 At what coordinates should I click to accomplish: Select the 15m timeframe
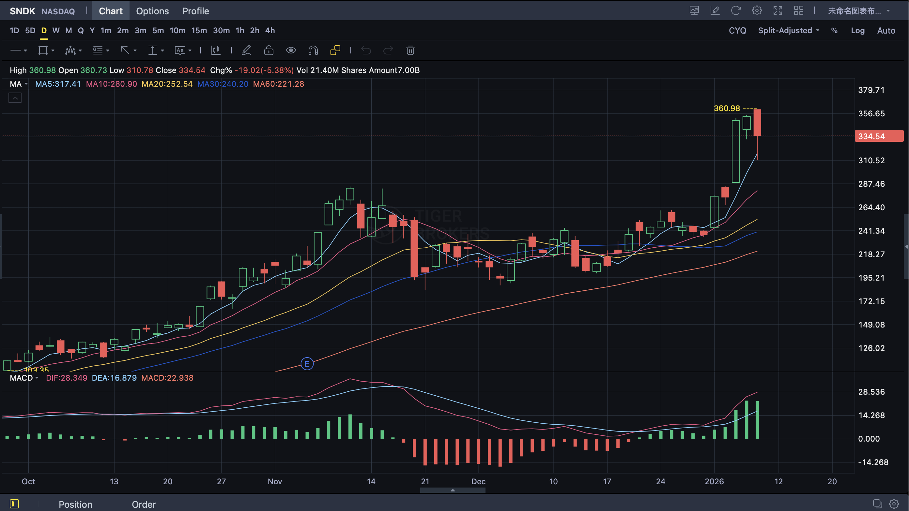click(199, 31)
